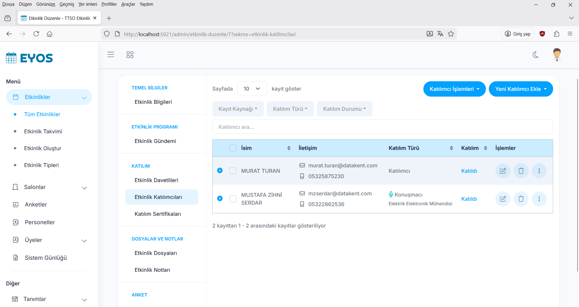Image resolution: width=579 pixels, height=307 pixels.
Task: Check the select-all checkbox in table header
Action: tap(233, 148)
